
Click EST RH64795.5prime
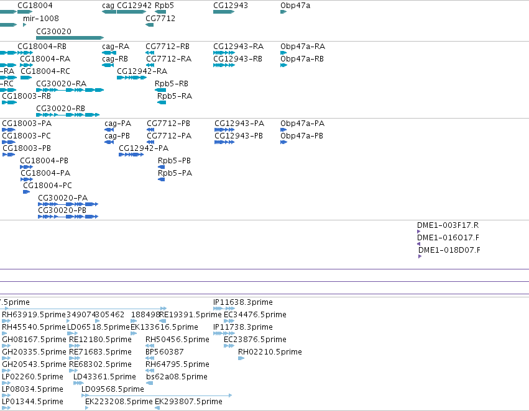click(177, 365)
